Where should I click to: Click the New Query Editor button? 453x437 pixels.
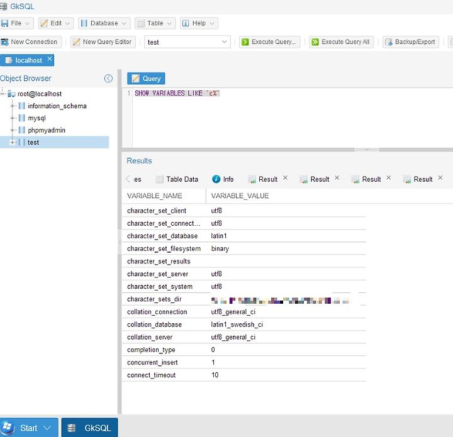pos(103,42)
